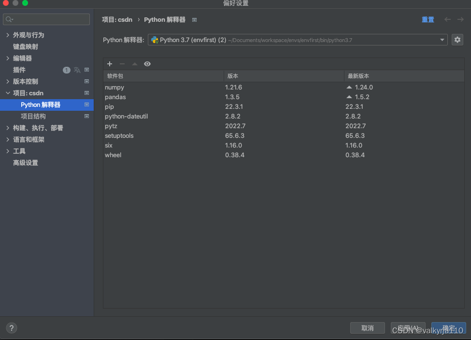Click the add package plus icon
This screenshot has height=340, width=471.
click(110, 64)
